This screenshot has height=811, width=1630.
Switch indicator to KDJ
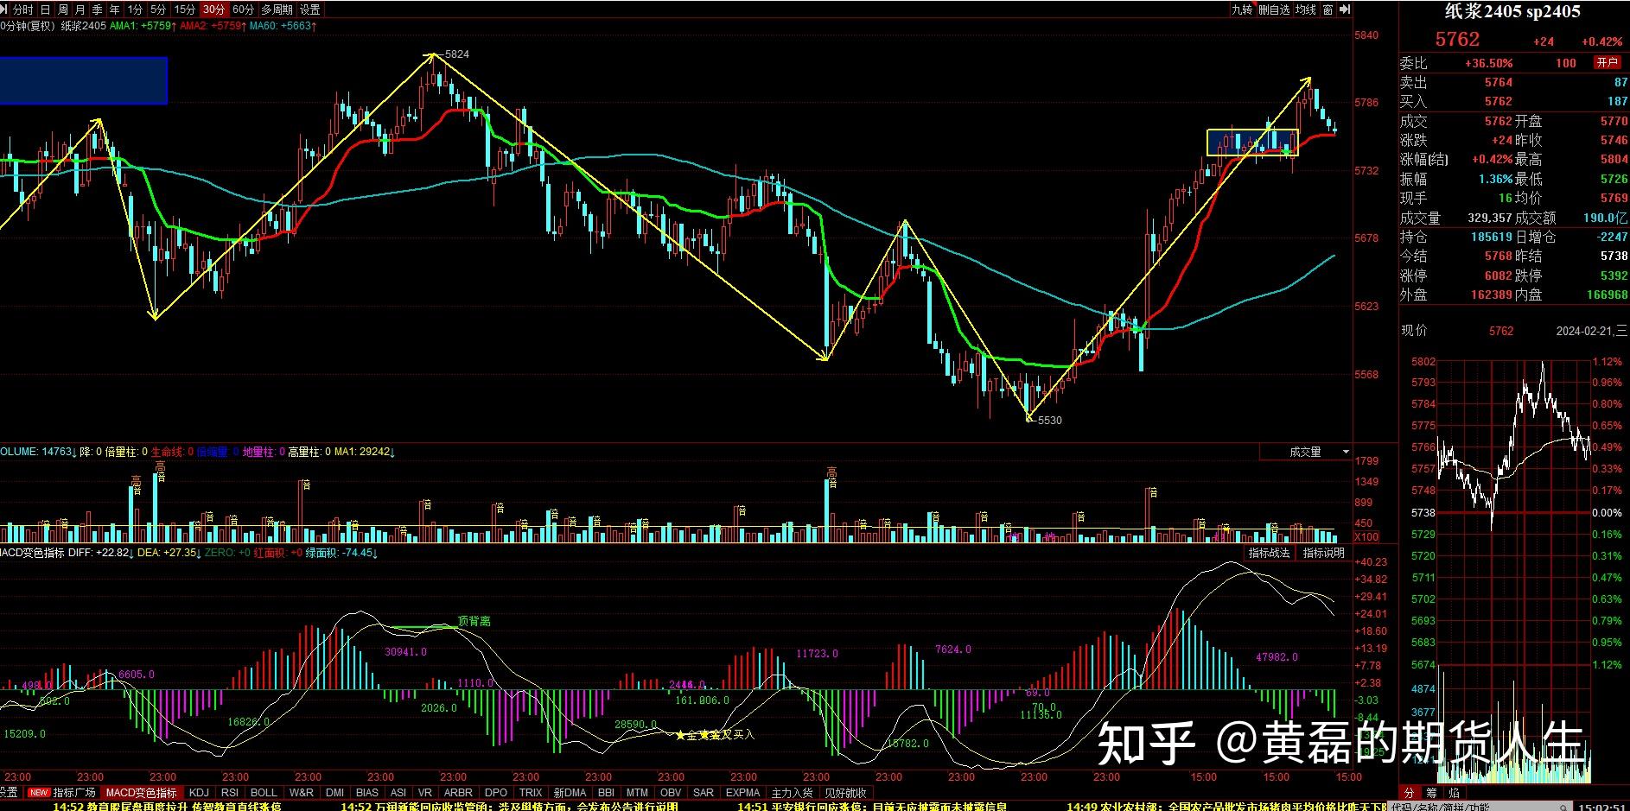(x=199, y=792)
